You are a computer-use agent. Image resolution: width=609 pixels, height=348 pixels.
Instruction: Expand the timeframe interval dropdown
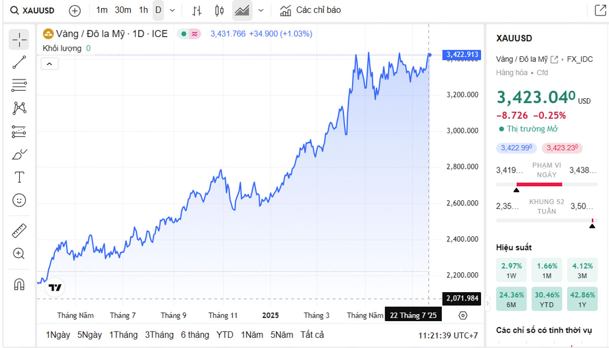tap(172, 10)
